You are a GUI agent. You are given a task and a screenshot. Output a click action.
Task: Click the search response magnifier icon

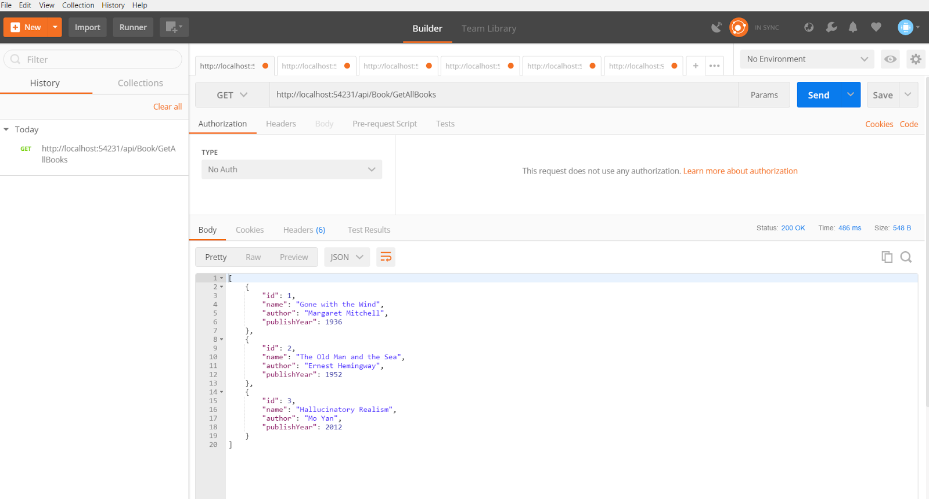(906, 257)
